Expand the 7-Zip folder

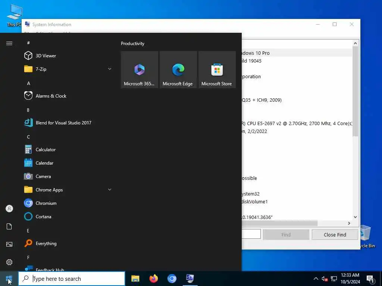(x=68, y=69)
